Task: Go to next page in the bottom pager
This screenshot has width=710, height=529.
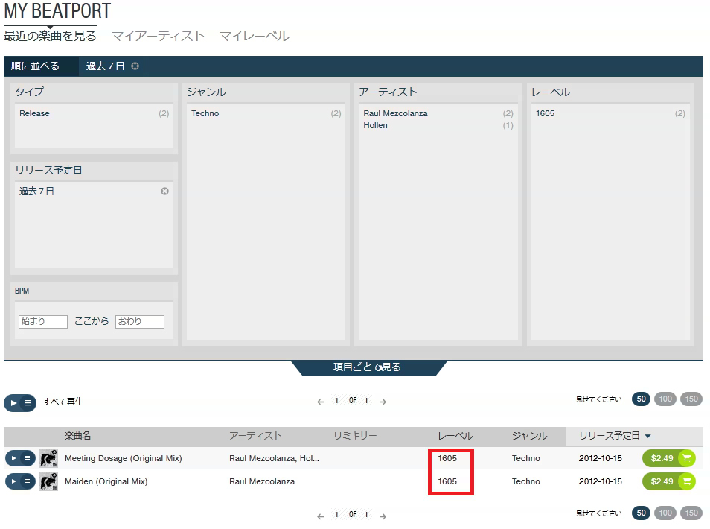Action: click(383, 516)
